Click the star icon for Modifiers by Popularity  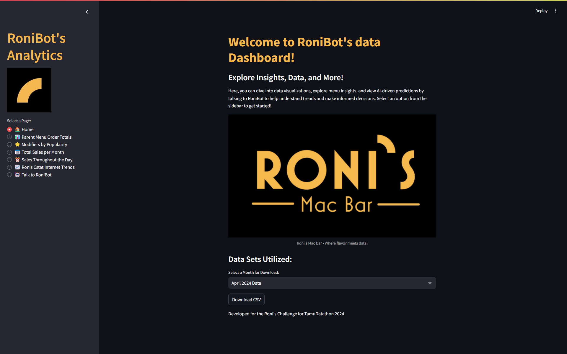click(x=17, y=145)
